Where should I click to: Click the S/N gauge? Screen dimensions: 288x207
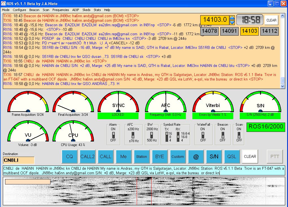[x=260, y=102]
